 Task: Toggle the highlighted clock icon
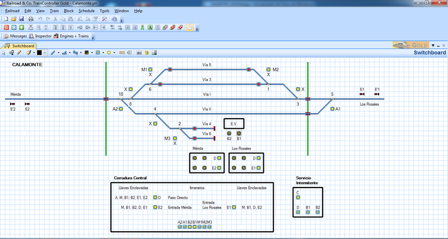190,27
